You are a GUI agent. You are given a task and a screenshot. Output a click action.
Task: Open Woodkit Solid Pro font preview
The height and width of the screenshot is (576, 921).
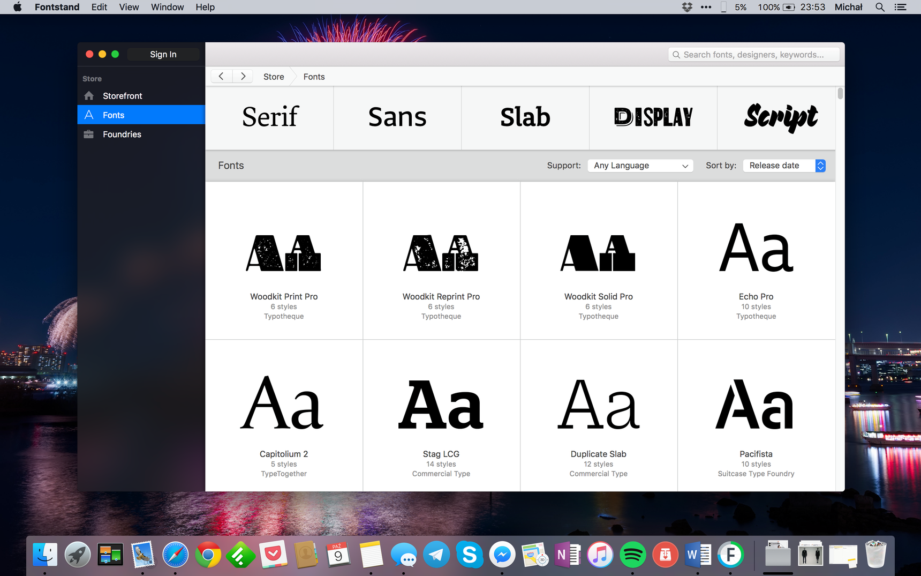click(599, 260)
